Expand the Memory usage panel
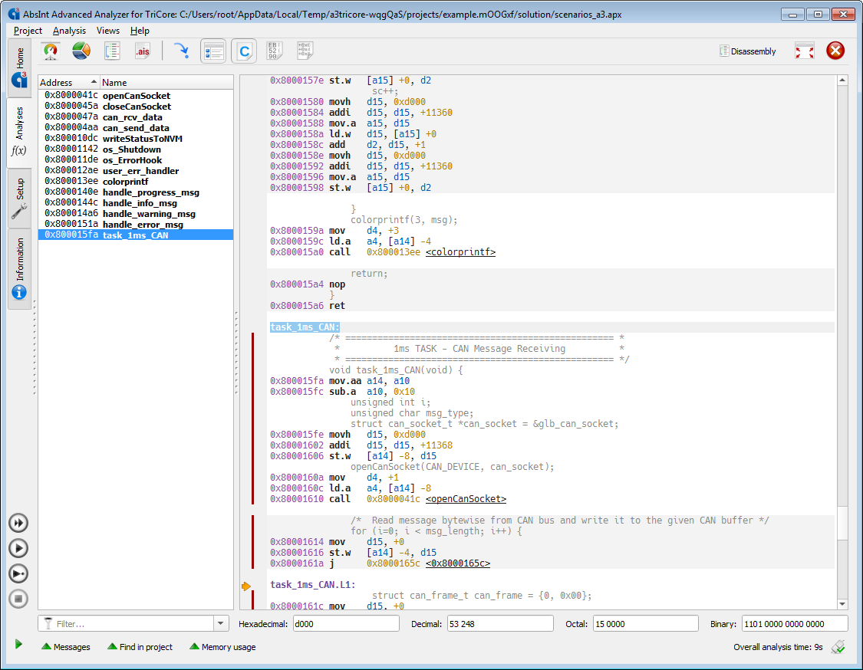 (222, 647)
